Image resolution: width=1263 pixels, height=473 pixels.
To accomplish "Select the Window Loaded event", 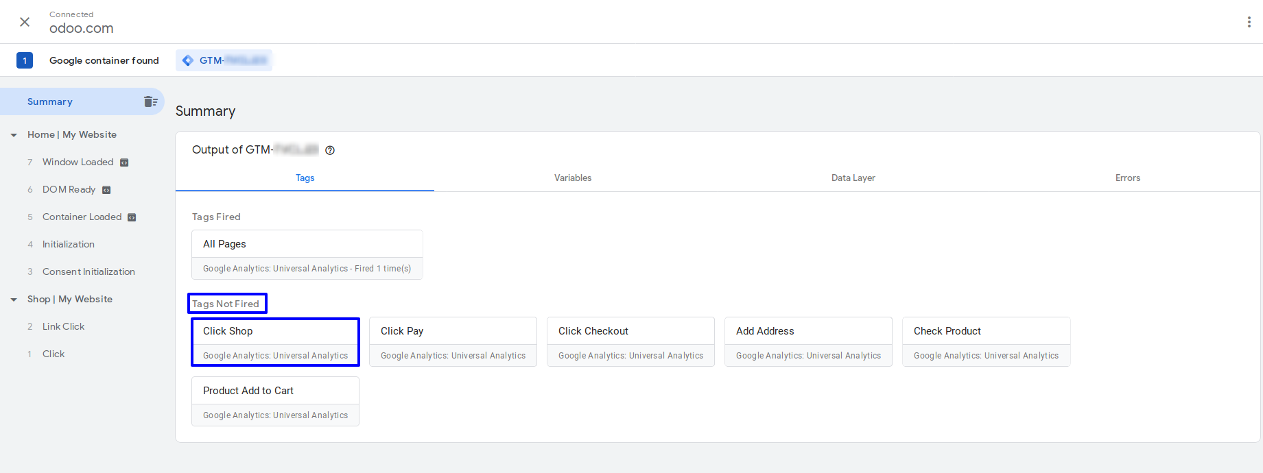I will tap(78, 162).
